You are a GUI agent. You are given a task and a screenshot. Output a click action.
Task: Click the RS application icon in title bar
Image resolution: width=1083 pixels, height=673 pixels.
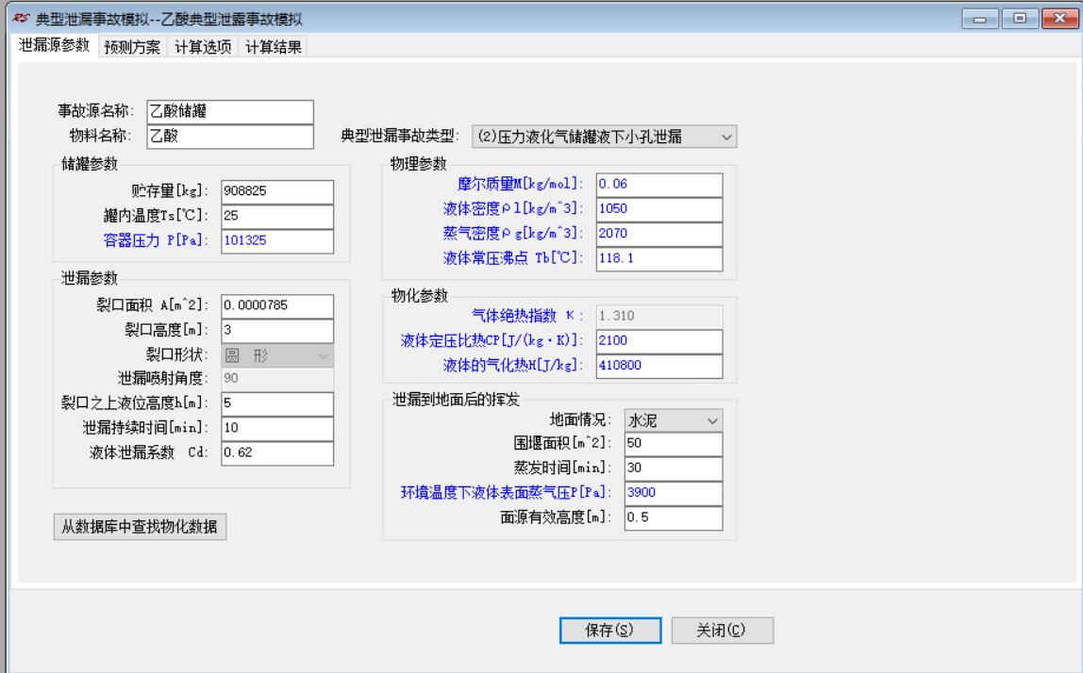[x=21, y=18]
